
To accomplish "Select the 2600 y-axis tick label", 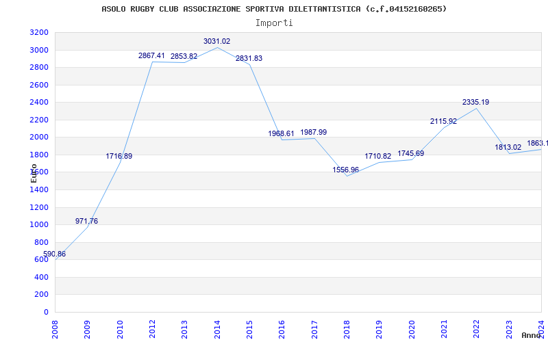I will point(39,85).
